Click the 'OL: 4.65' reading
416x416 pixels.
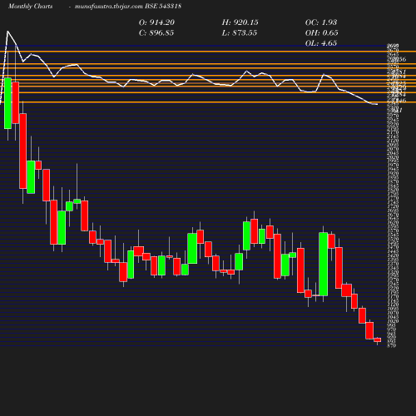coord(321,43)
